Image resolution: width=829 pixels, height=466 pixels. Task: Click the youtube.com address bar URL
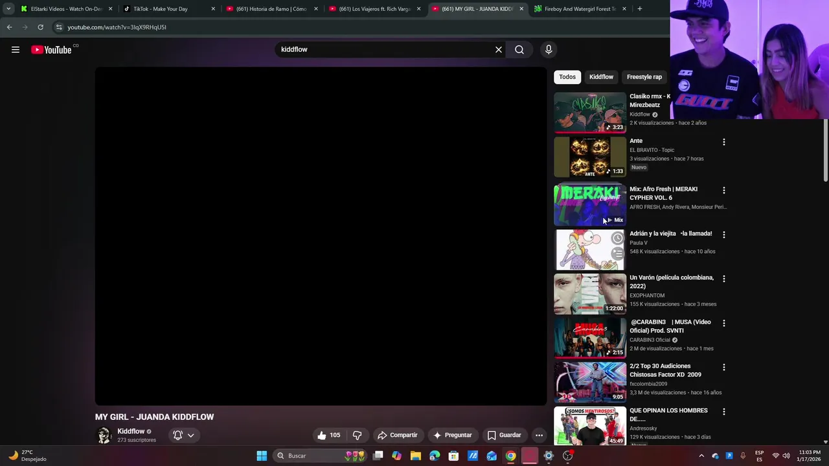[117, 27]
